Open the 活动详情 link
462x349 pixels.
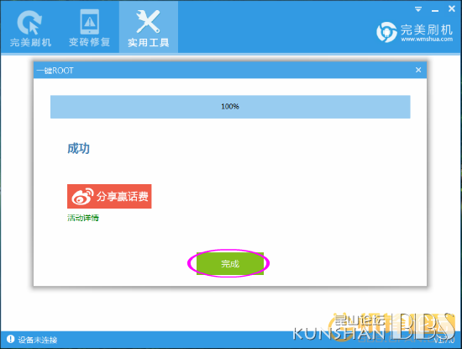pos(83,218)
